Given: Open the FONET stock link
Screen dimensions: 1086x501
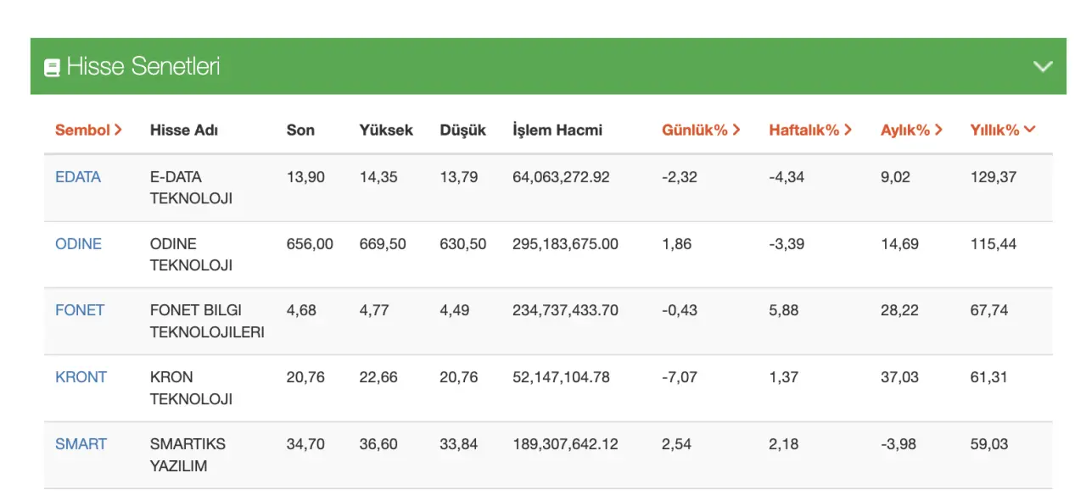Looking at the screenshot, I should coord(80,310).
